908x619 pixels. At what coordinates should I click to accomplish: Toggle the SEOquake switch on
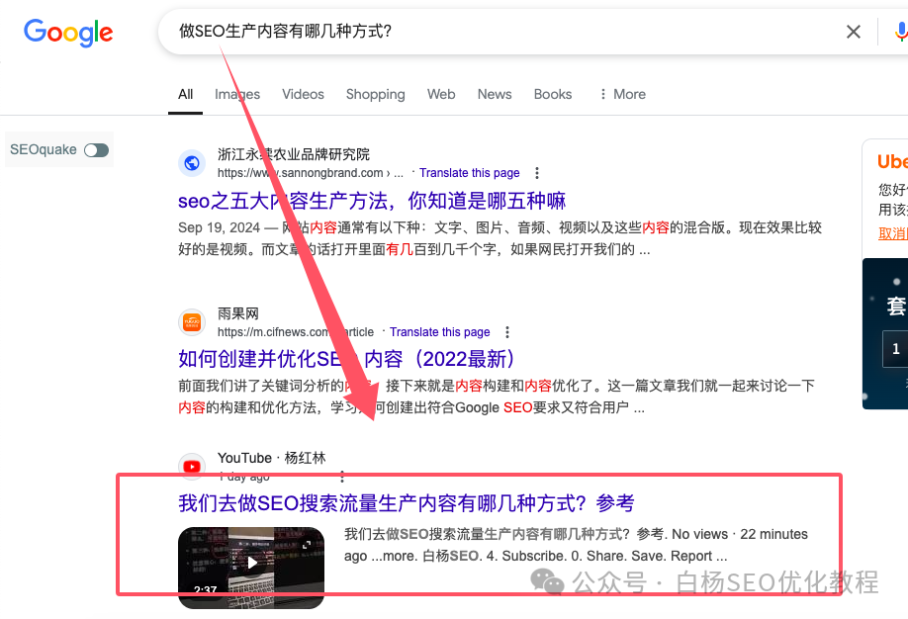pyautogui.click(x=96, y=150)
